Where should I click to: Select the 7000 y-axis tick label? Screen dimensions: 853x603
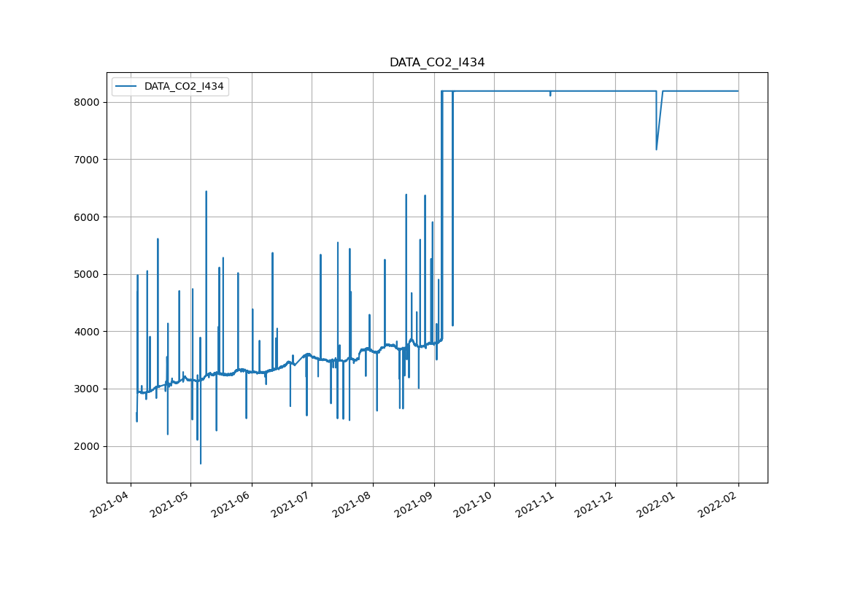(88, 160)
